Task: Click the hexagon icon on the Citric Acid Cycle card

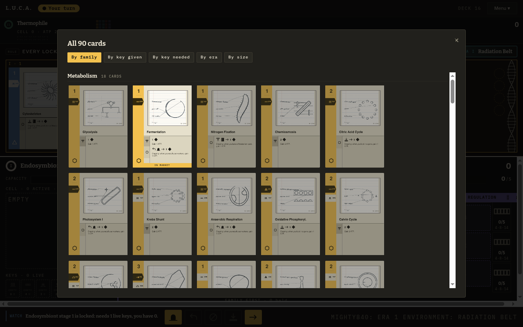Action: (x=331, y=161)
